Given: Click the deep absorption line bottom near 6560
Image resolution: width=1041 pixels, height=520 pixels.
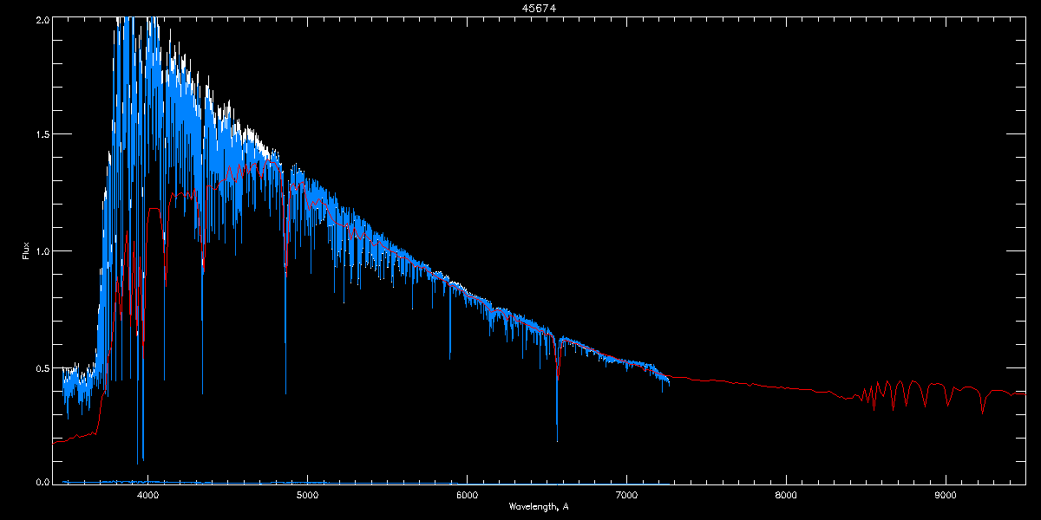Looking at the screenshot, I should 557,439.
